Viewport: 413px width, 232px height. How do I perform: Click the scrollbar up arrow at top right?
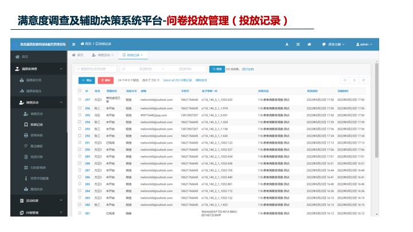click(377, 61)
